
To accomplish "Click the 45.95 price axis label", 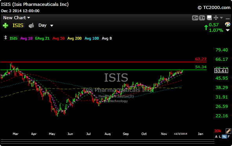I will (x=222, y=78).
